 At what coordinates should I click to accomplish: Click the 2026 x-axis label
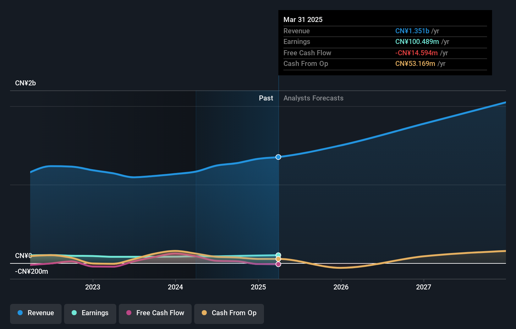pos(341,287)
